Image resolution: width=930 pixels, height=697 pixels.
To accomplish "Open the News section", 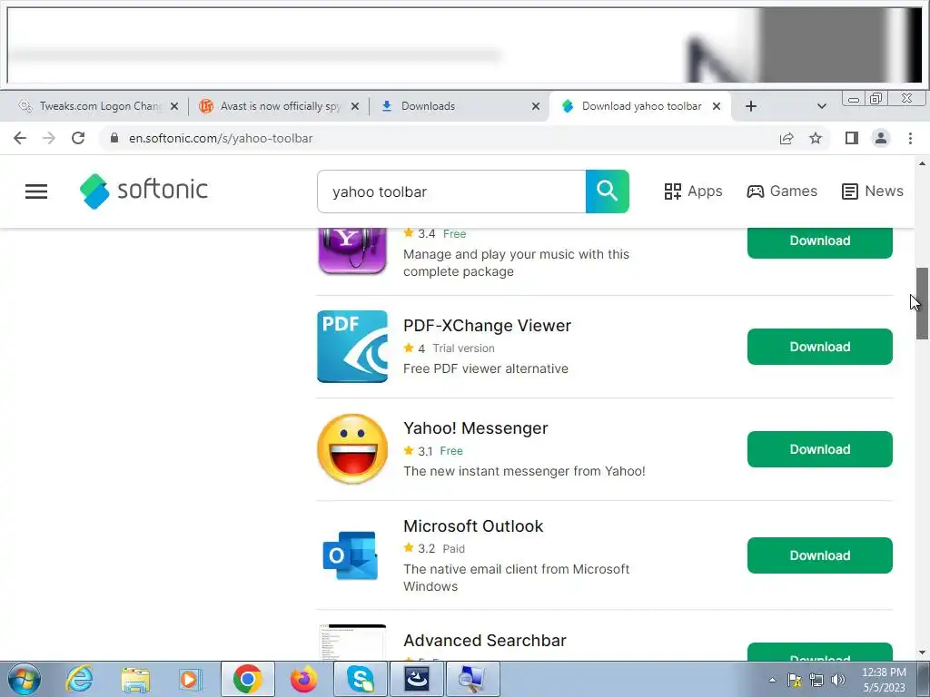I will coord(873,191).
